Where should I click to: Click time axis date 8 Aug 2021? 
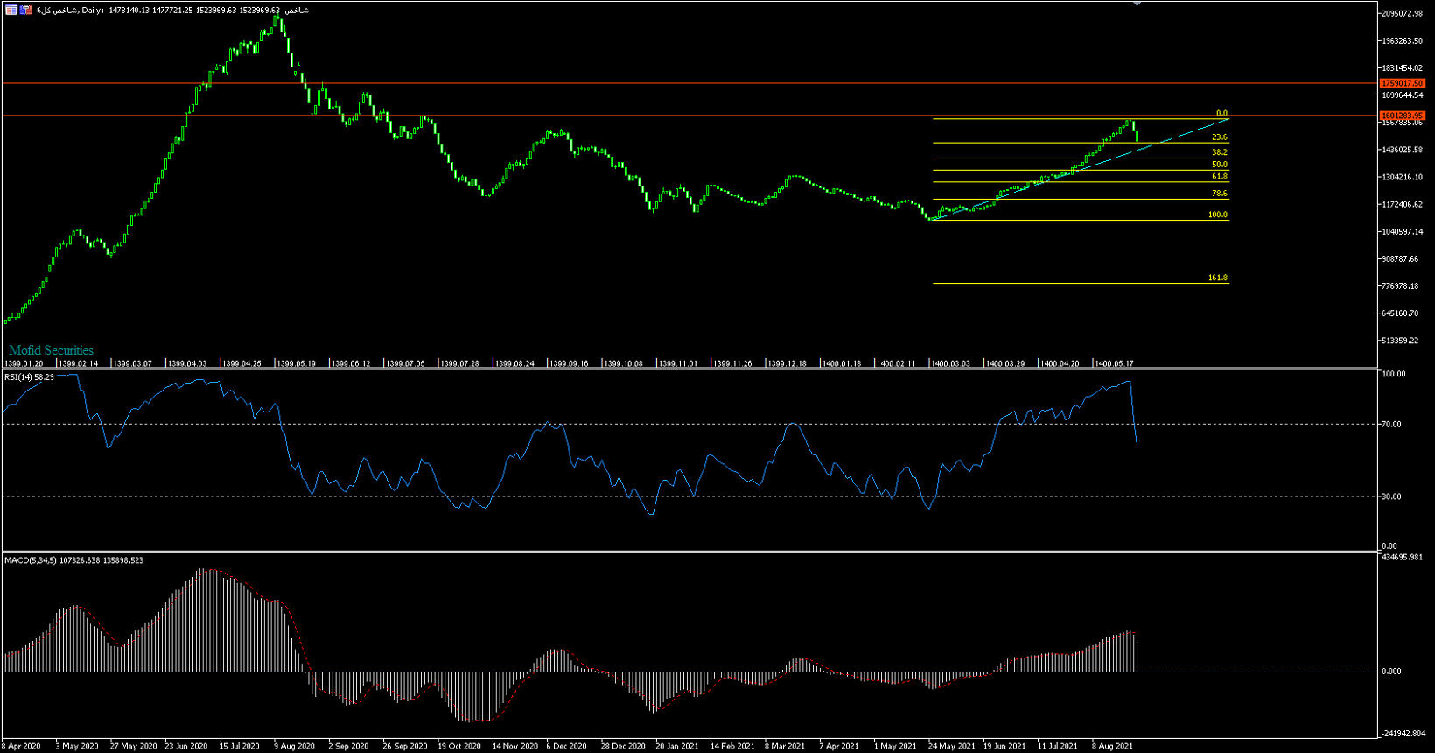coord(1113,746)
